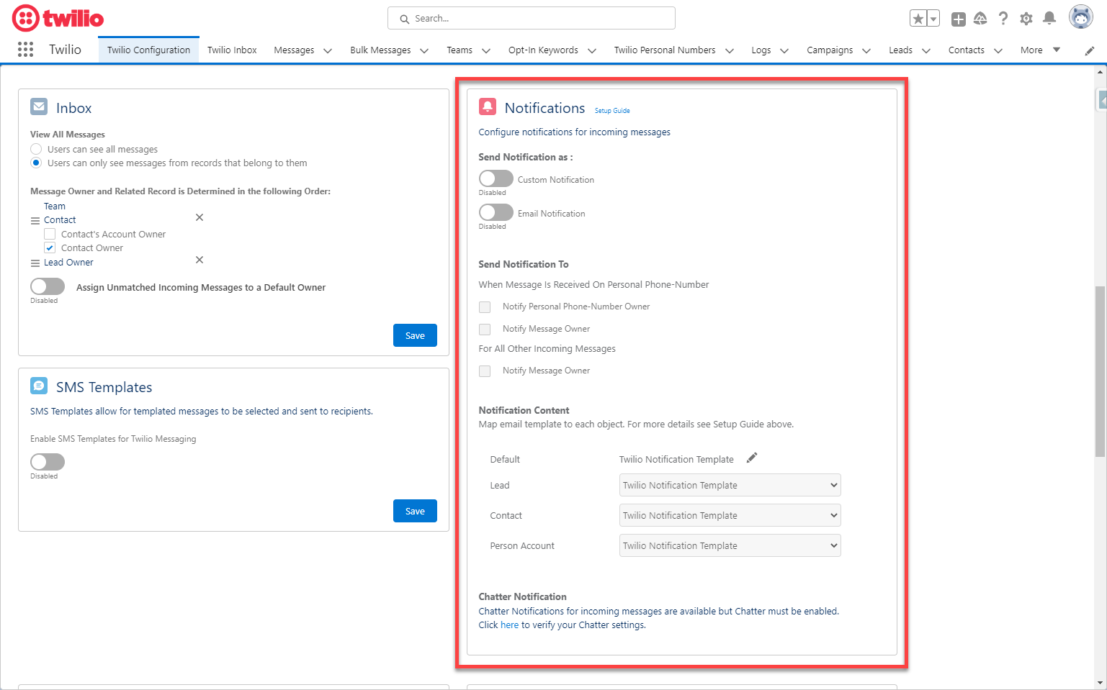Open the user profile avatar
The image size is (1107, 690).
(x=1080, y=17)
